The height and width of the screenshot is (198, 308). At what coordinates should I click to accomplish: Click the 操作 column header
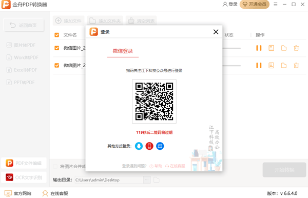click(x=260, y=35)
